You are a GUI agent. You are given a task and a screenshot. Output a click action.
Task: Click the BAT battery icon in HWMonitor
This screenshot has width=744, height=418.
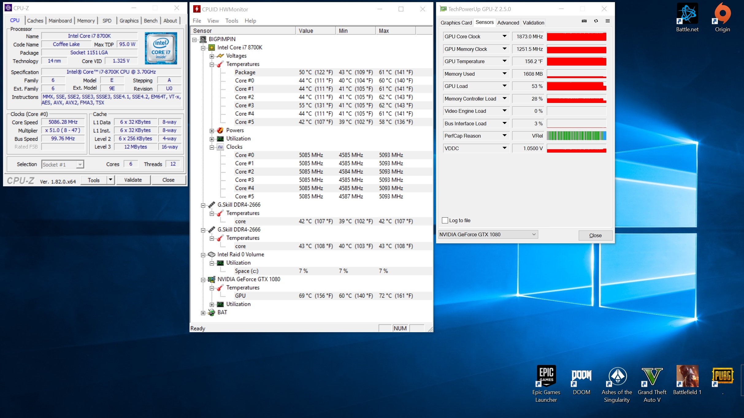click(212, 312)
